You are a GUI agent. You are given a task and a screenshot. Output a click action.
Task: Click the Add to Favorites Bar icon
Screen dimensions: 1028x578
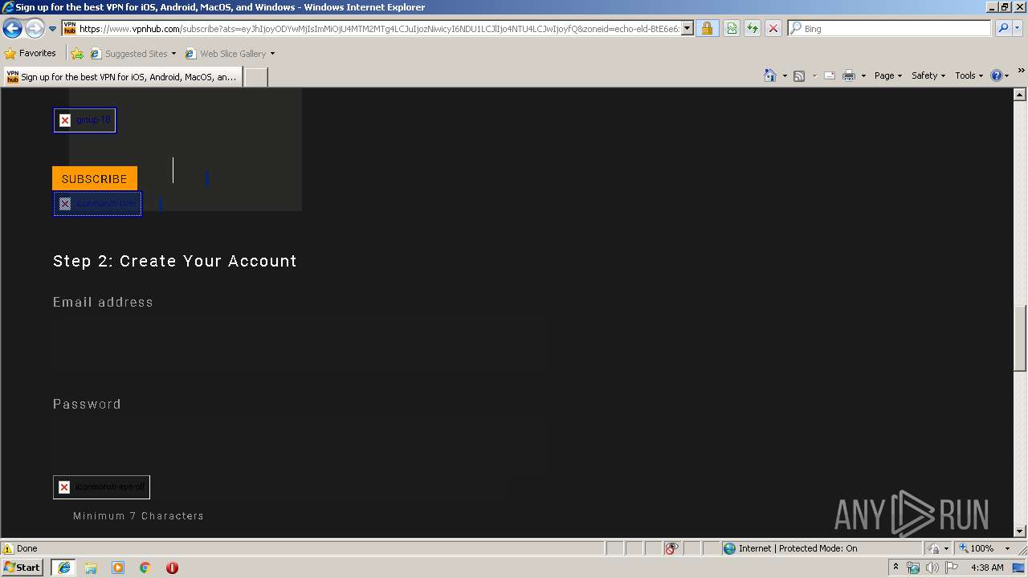pos(77,54)
